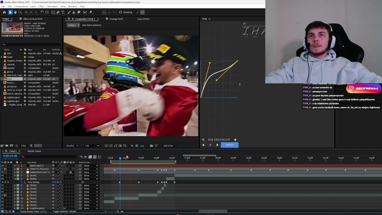The width and height of the screenshot is (382, 215).
Task: Click the red label swatch of layer 1
Action: click(18, 166)
